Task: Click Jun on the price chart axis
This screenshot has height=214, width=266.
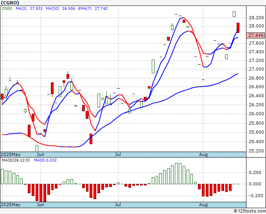Action: pos(40,154)
